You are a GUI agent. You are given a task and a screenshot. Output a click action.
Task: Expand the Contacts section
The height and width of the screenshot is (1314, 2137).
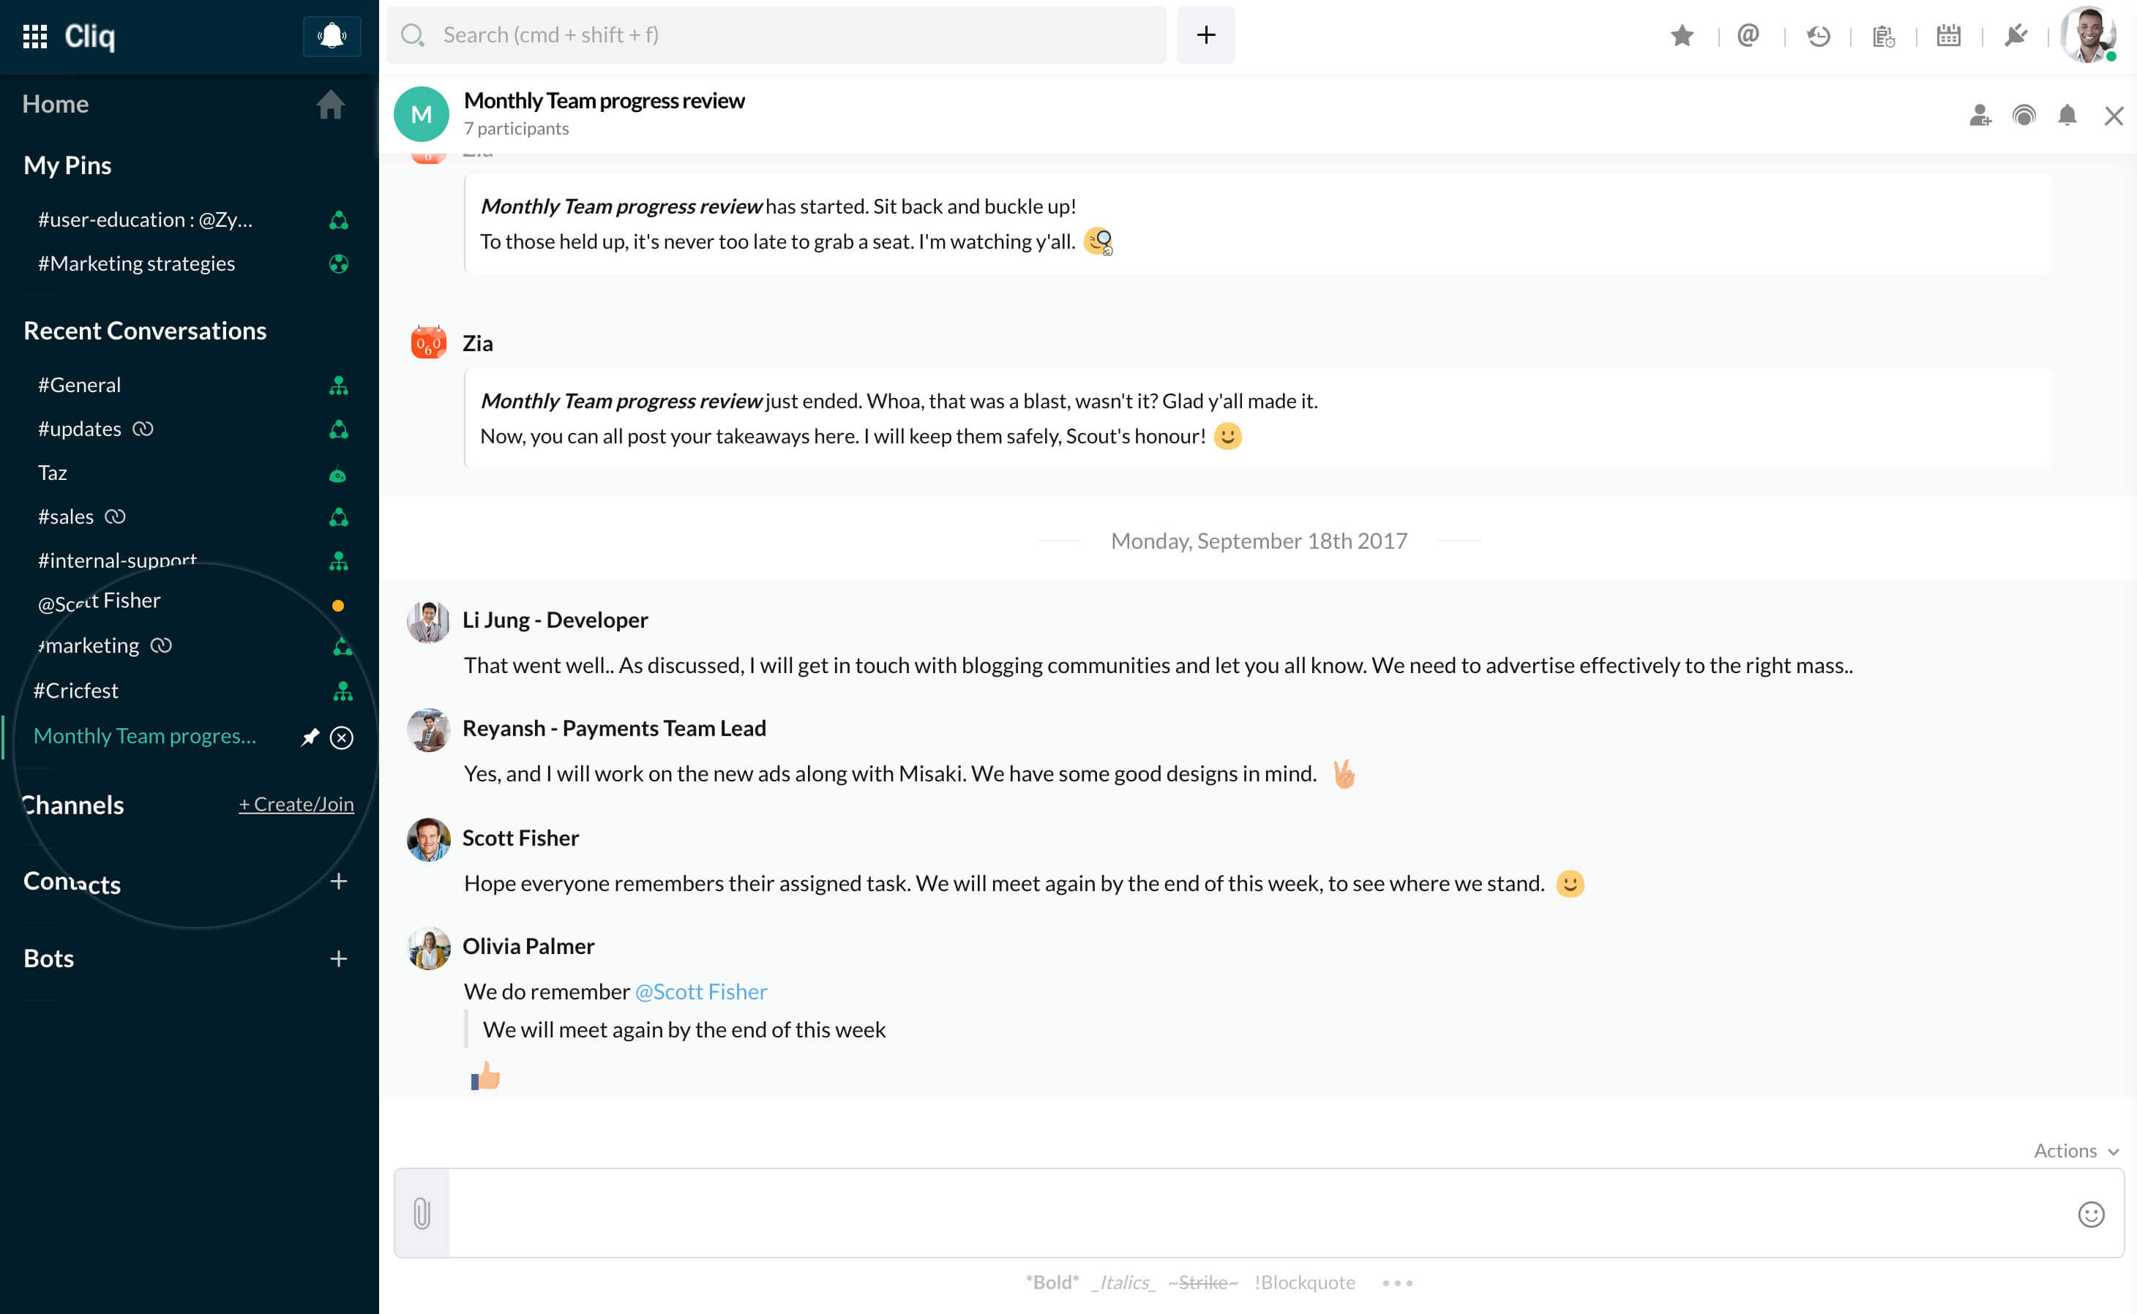pos(339,881)
